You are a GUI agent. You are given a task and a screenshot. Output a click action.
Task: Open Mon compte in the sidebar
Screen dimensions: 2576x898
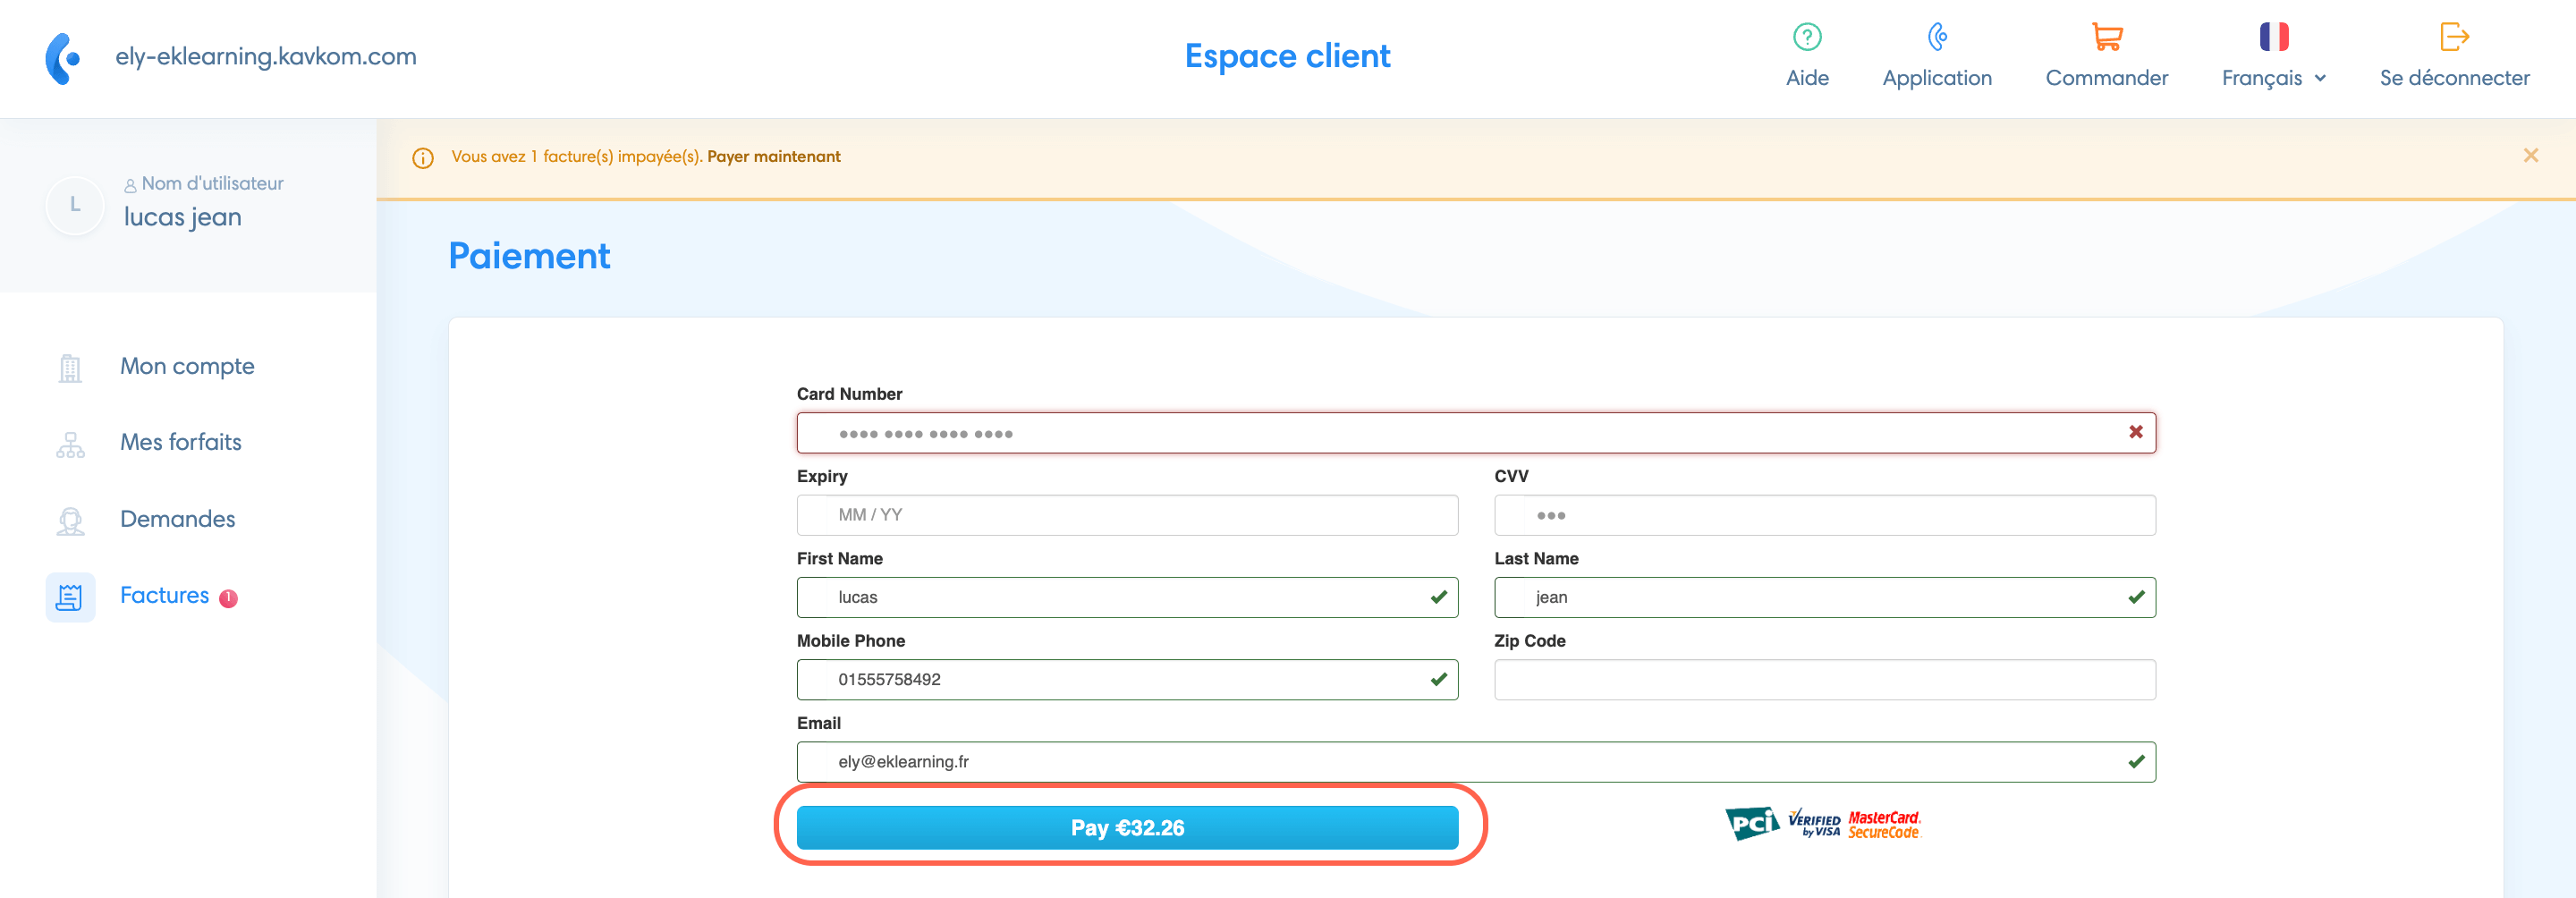[x=187, y=366]
